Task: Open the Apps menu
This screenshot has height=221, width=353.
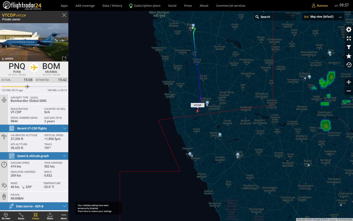Action: pyautogui.click(x=64, y=6)
